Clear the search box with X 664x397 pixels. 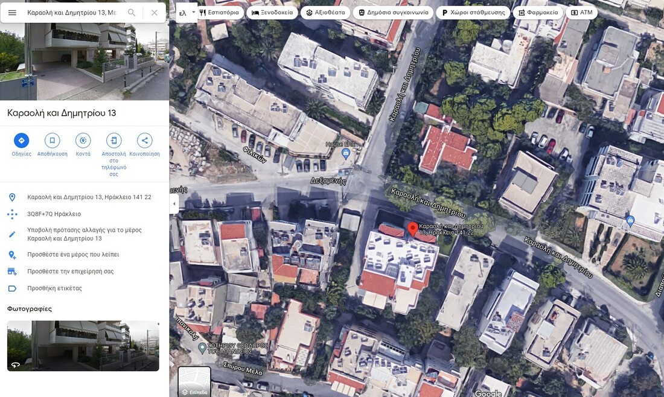click(155, 13)
